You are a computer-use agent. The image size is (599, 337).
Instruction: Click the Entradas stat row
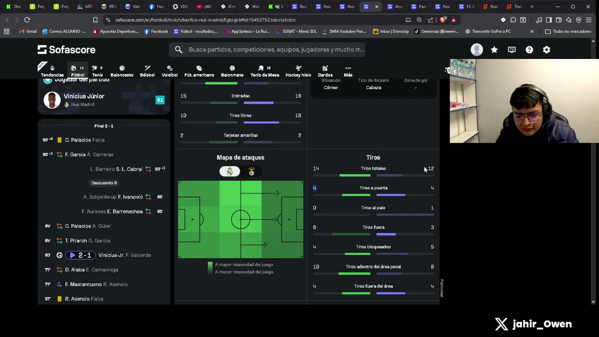pyautogui.click(x=241, y=98)
